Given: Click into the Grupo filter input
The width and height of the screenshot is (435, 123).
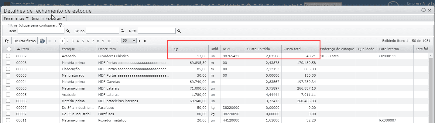Looking at the screenshot, I should point(103,31).
